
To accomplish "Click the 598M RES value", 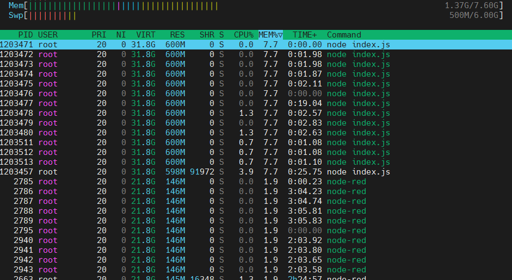I will tap(175, 172).
